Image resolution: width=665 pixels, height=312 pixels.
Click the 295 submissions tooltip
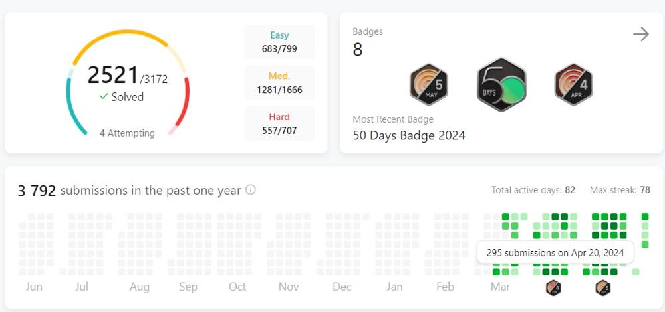point(555,253)
